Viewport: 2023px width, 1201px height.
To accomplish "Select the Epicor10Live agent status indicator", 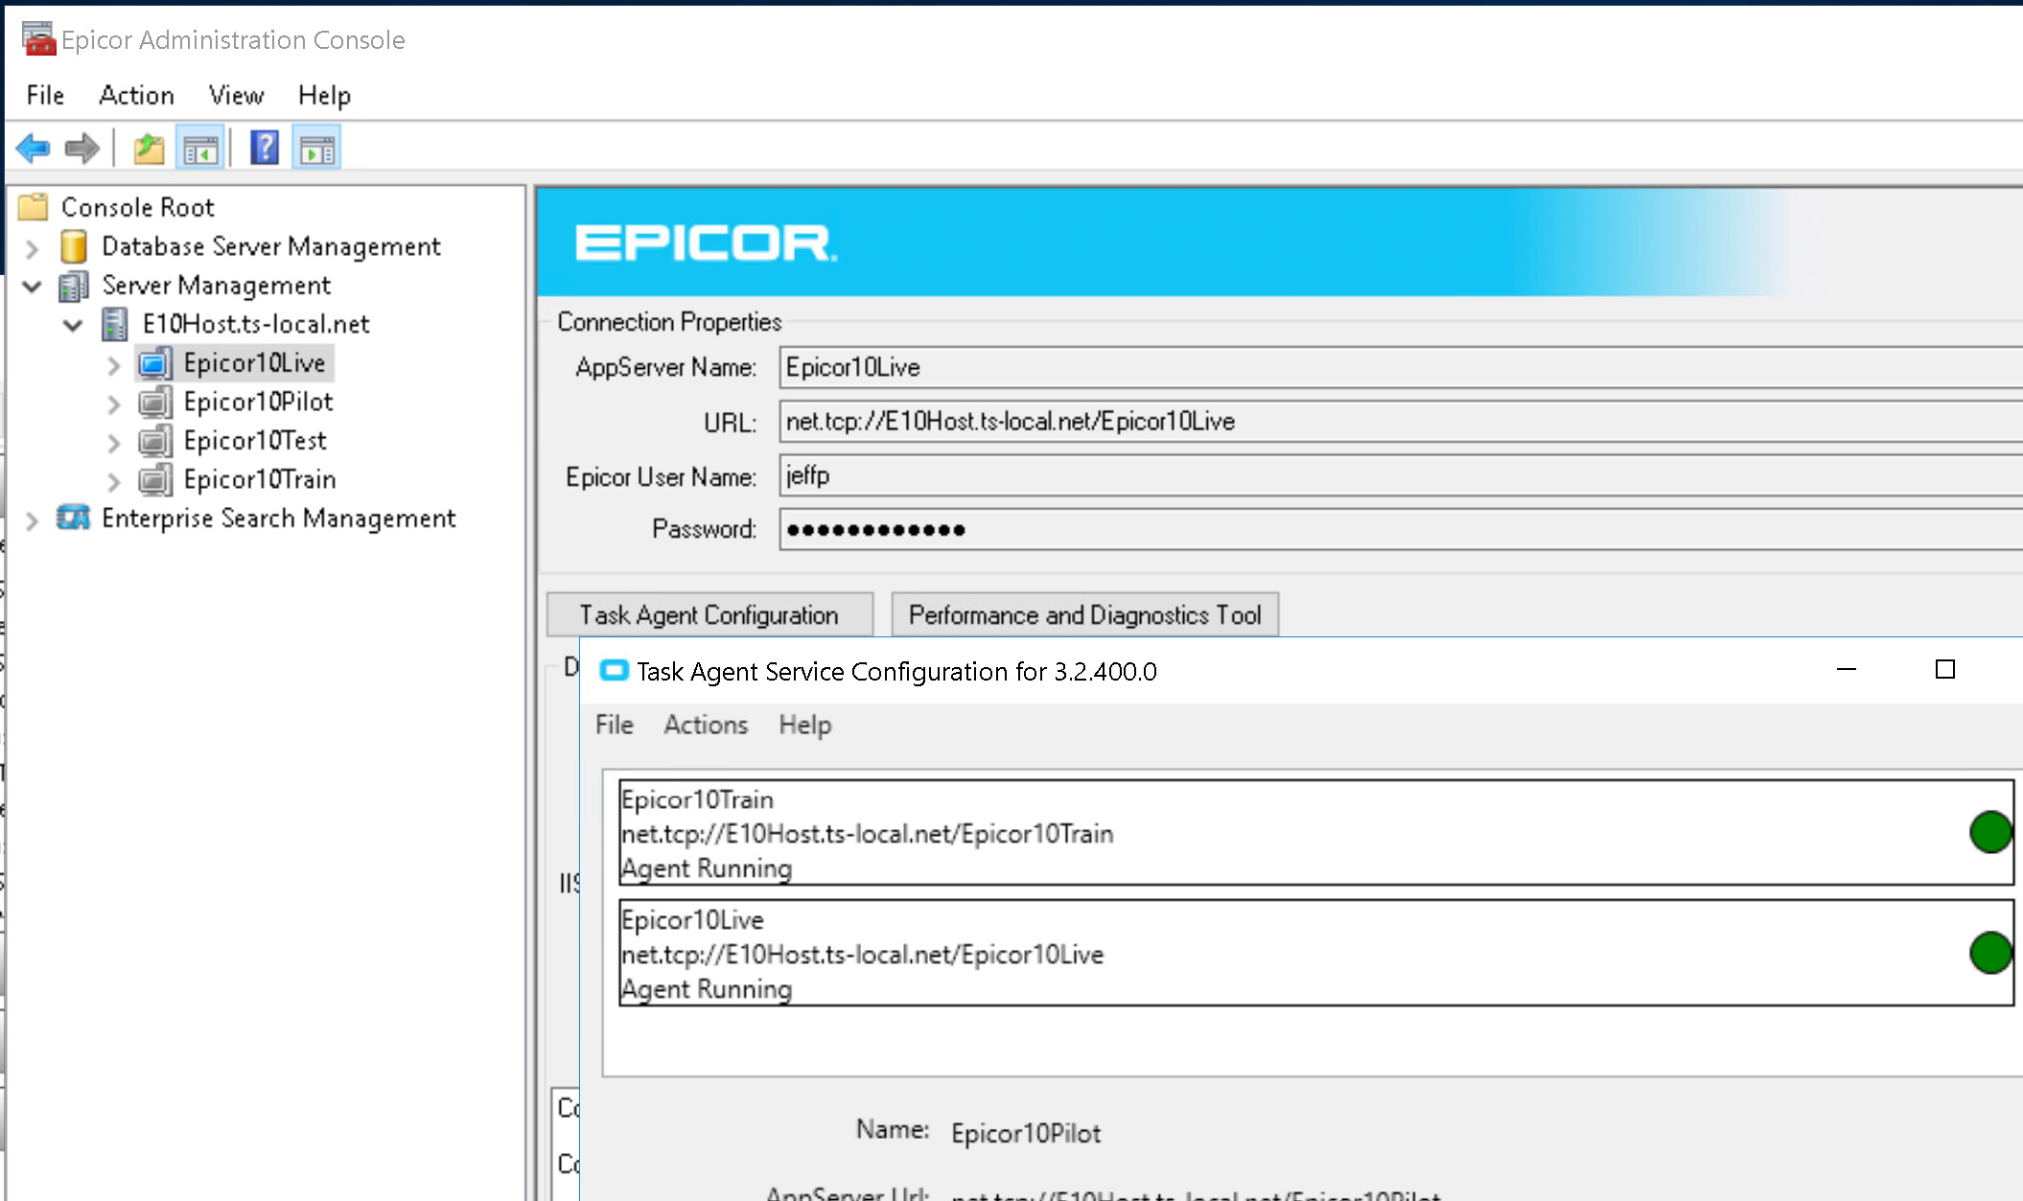I will pyautogui.click(x=1990, y=952).
